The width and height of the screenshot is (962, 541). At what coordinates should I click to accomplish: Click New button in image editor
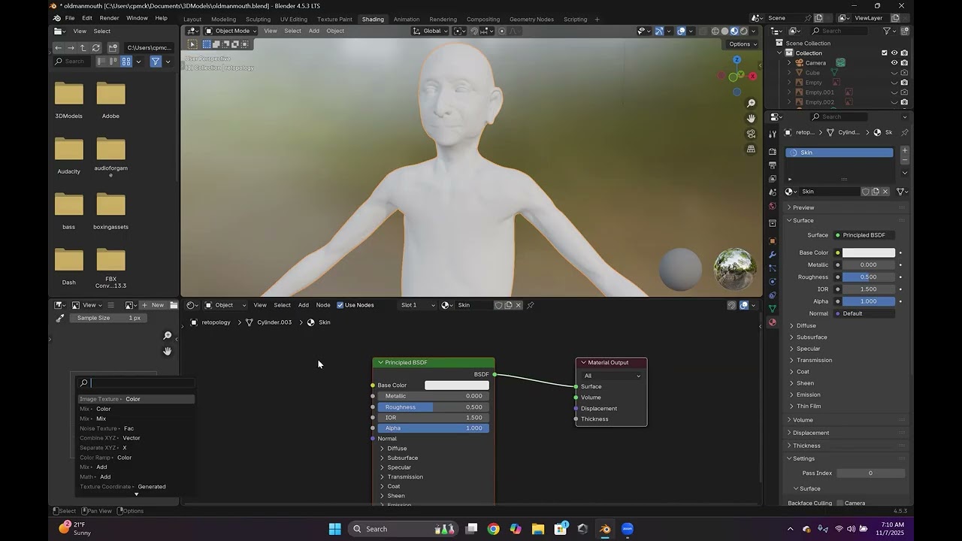pyautogui.click(x=153, y=305)
